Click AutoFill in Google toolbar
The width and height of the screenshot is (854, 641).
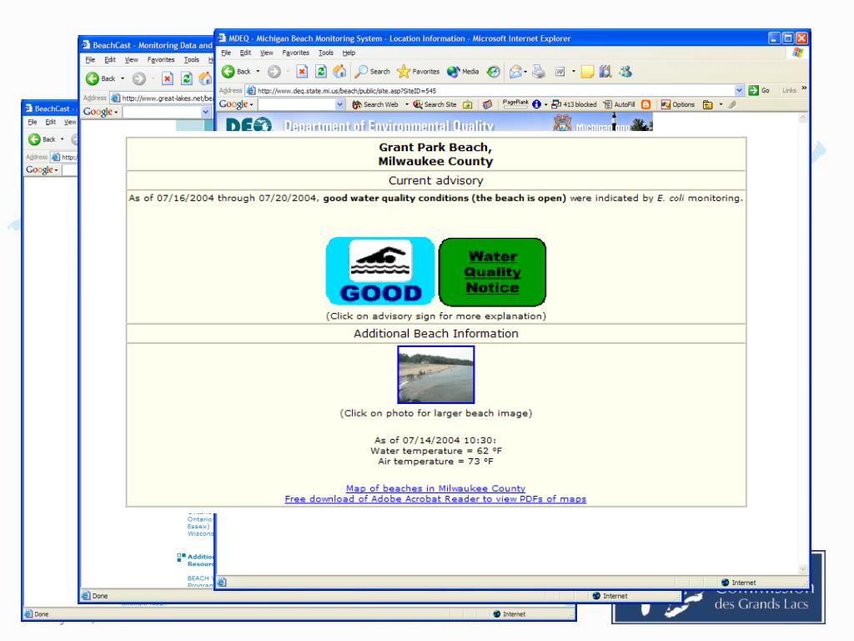pos(620,104)
